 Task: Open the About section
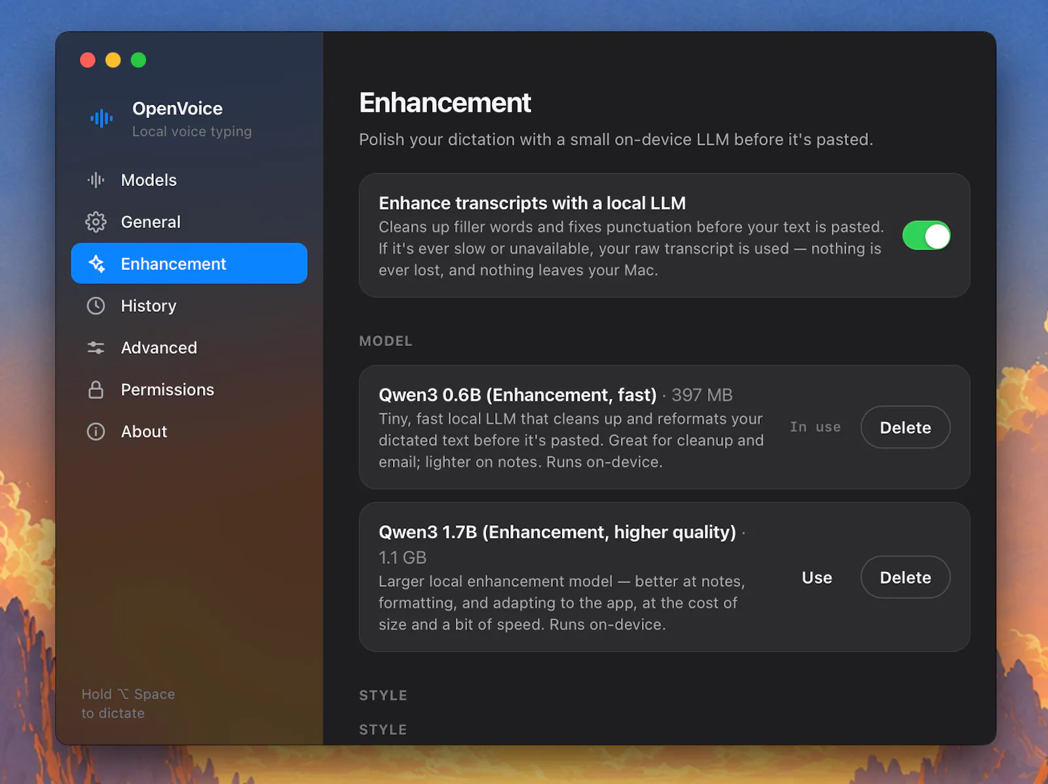pyautogui.click(x=189, y=432)
